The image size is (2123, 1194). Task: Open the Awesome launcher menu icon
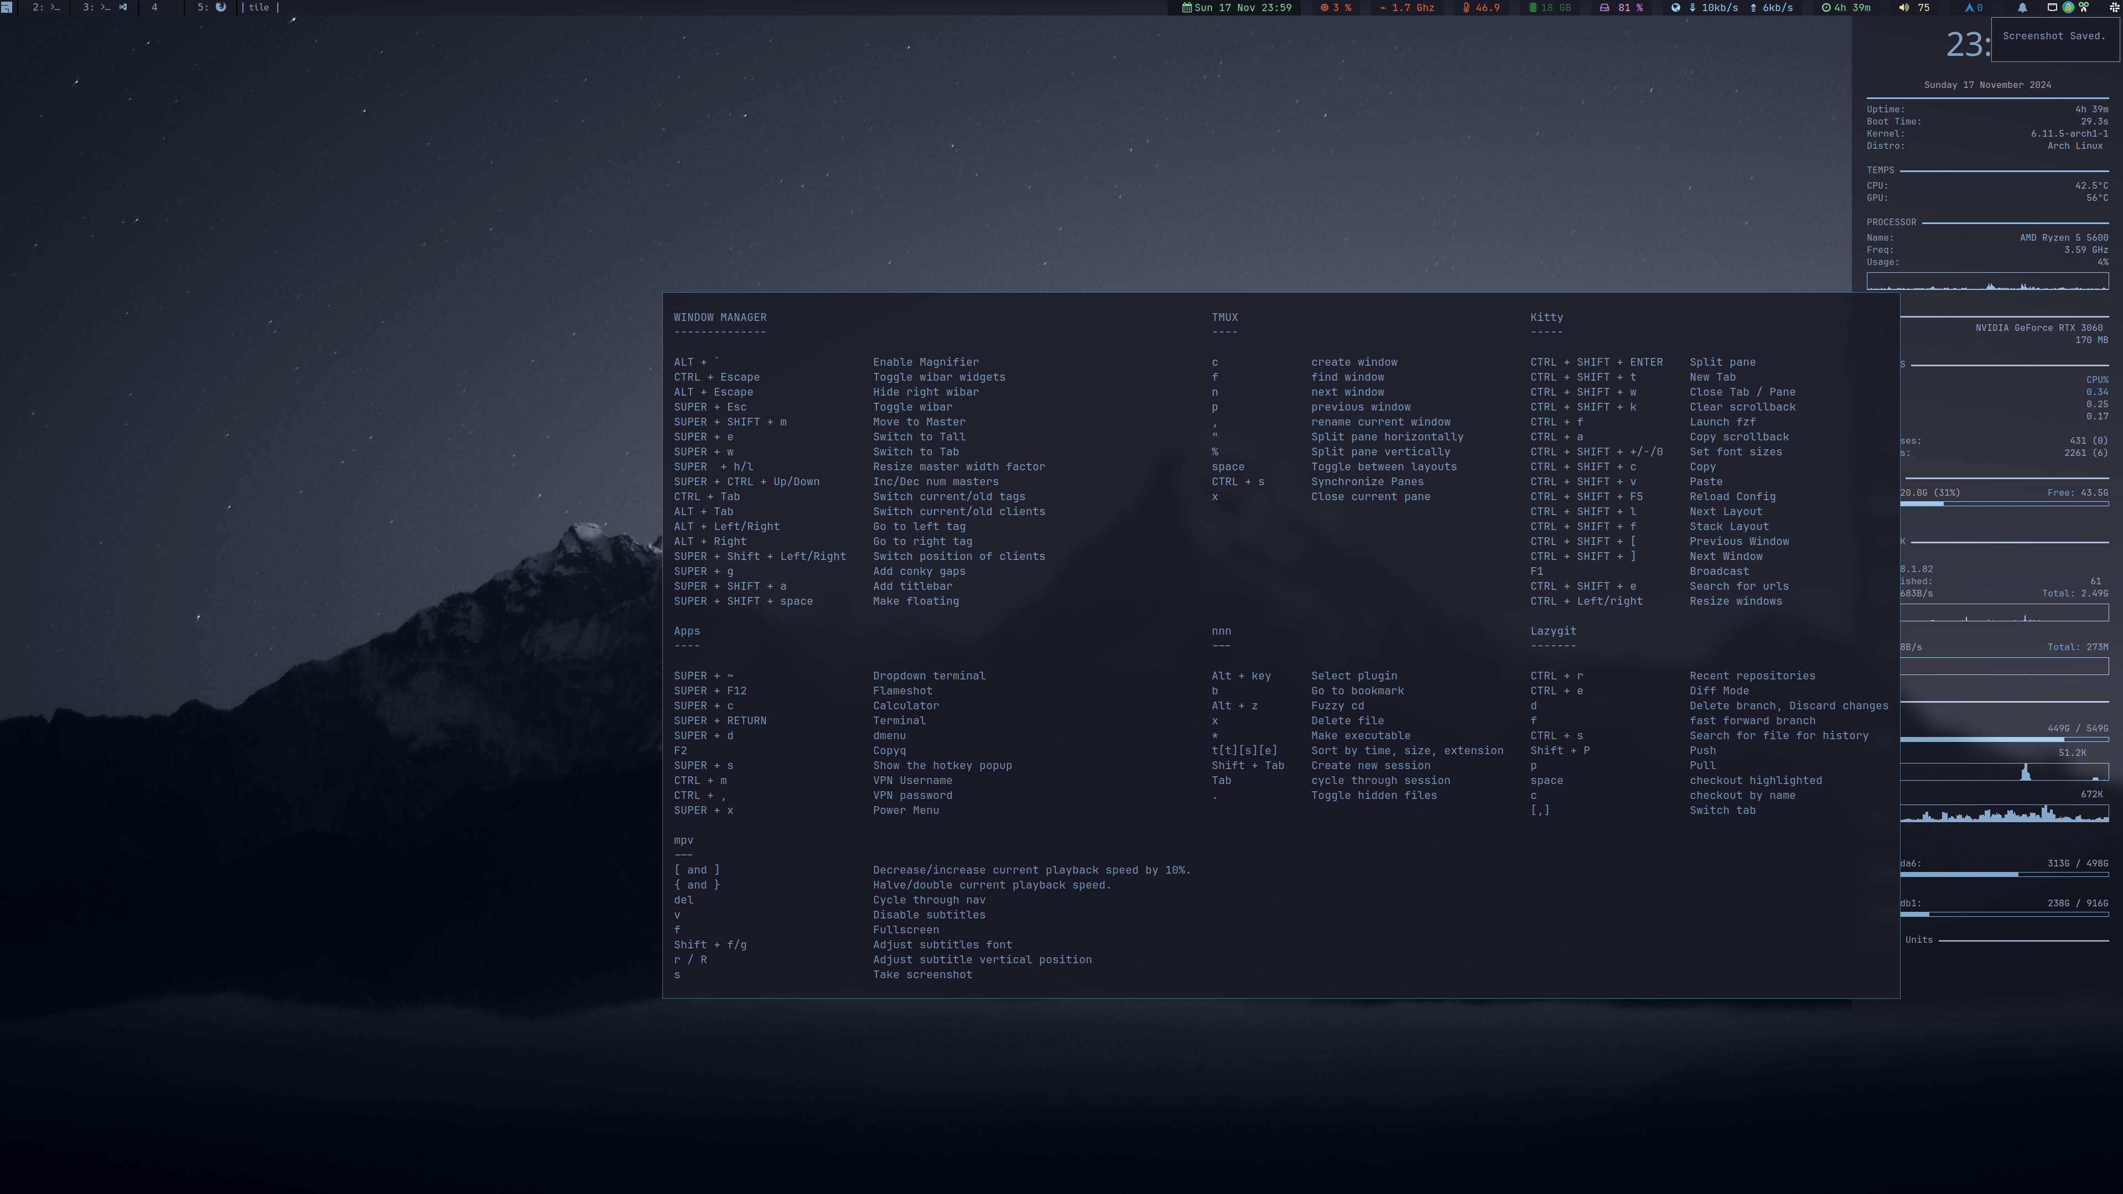[x=7, y=7]
